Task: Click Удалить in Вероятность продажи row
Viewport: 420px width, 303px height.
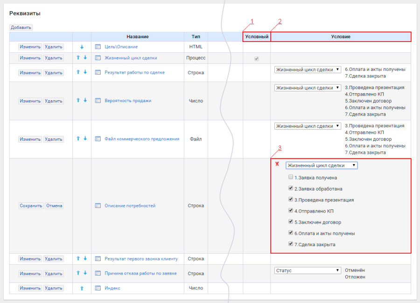Action: point(53,101)
